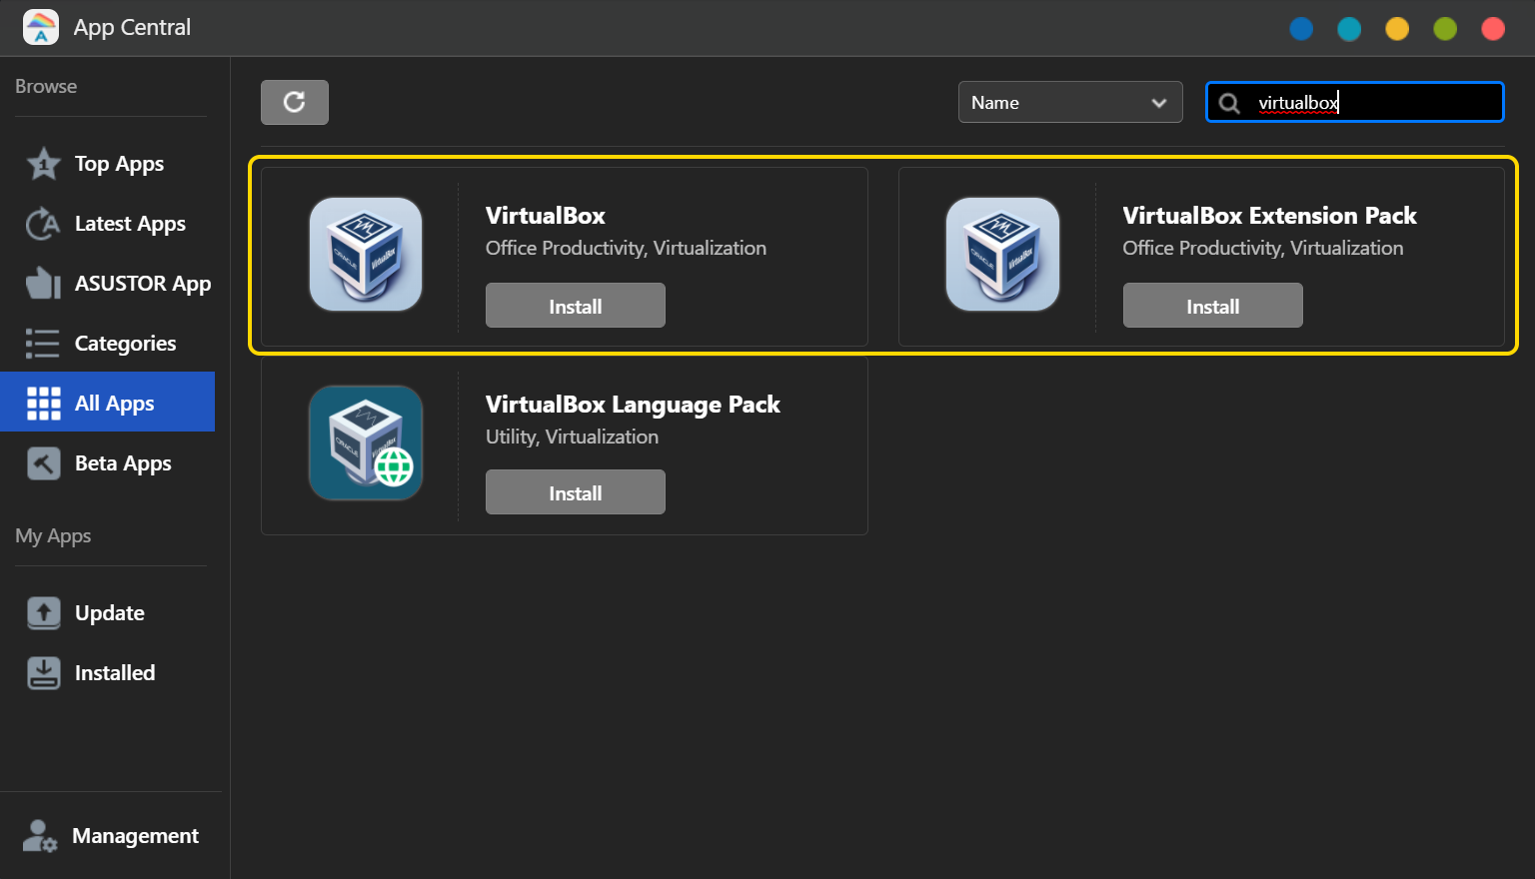
Task: Click the Top Apps star icon
Action: pyautogui.click(x=44, y=164)
